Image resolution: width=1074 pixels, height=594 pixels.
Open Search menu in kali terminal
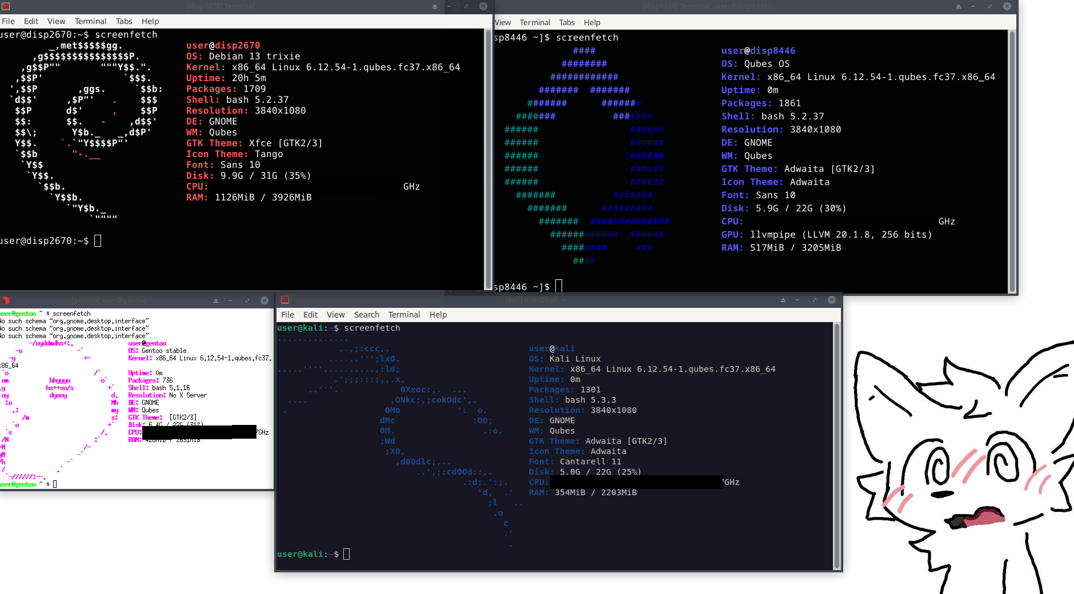[366, 315]
